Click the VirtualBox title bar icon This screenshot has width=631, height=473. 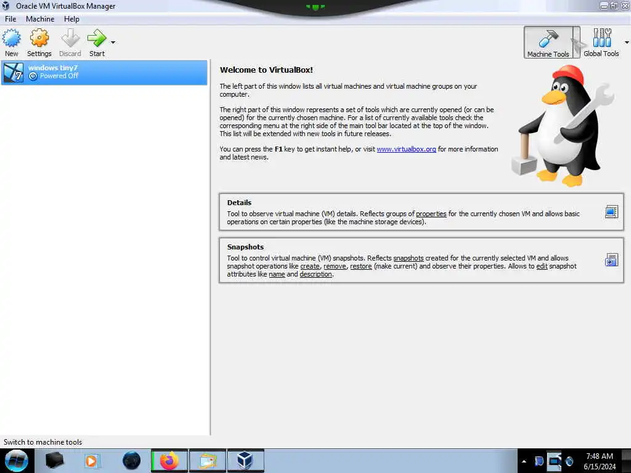pos(6,6)
